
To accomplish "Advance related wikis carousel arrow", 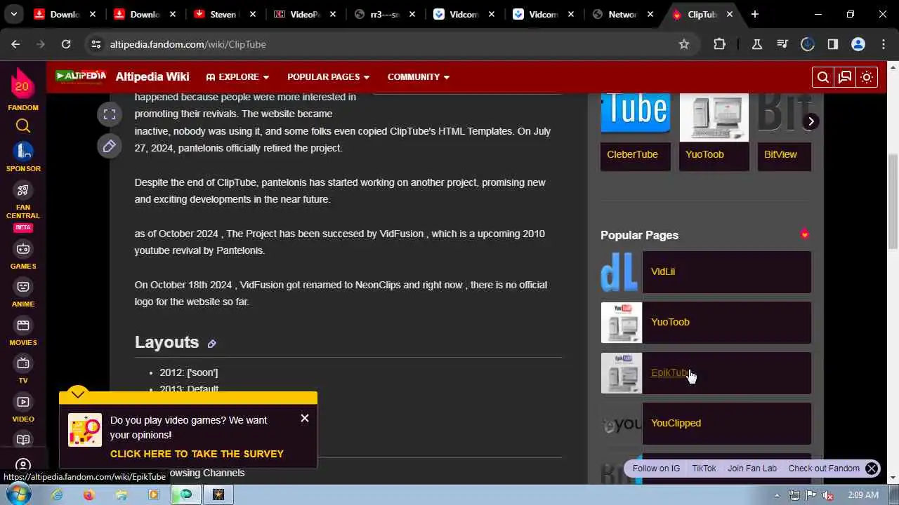I will coord(811,121).
